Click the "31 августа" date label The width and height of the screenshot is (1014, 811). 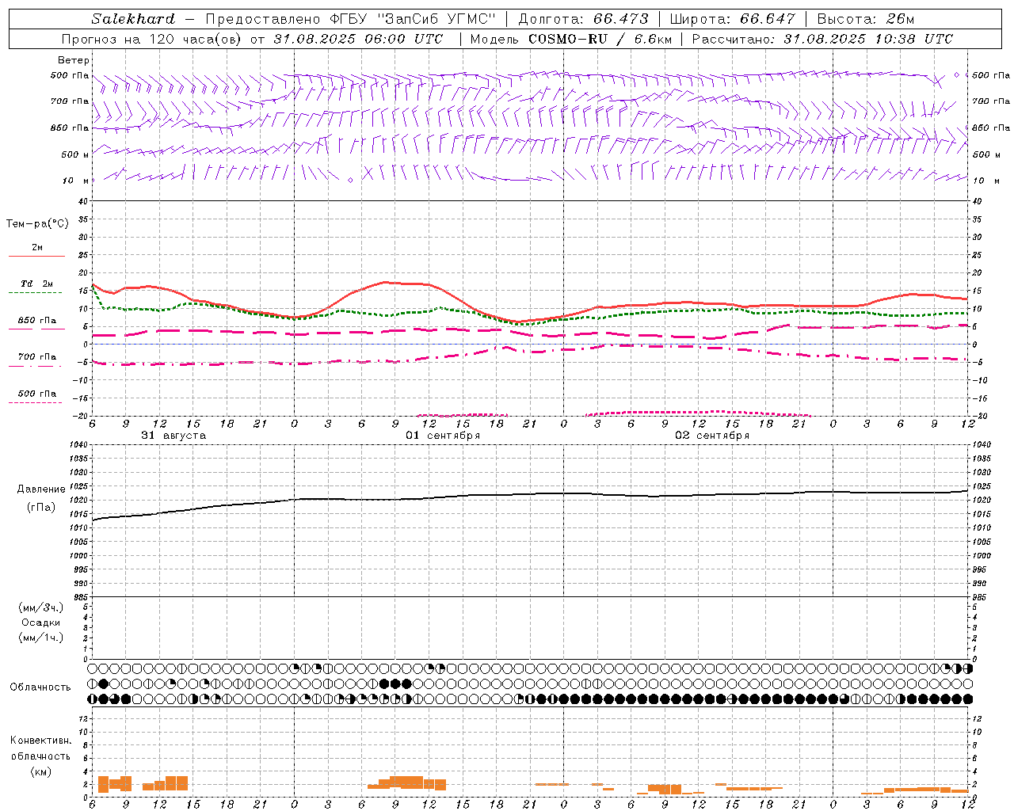click(x=173, y=436)
